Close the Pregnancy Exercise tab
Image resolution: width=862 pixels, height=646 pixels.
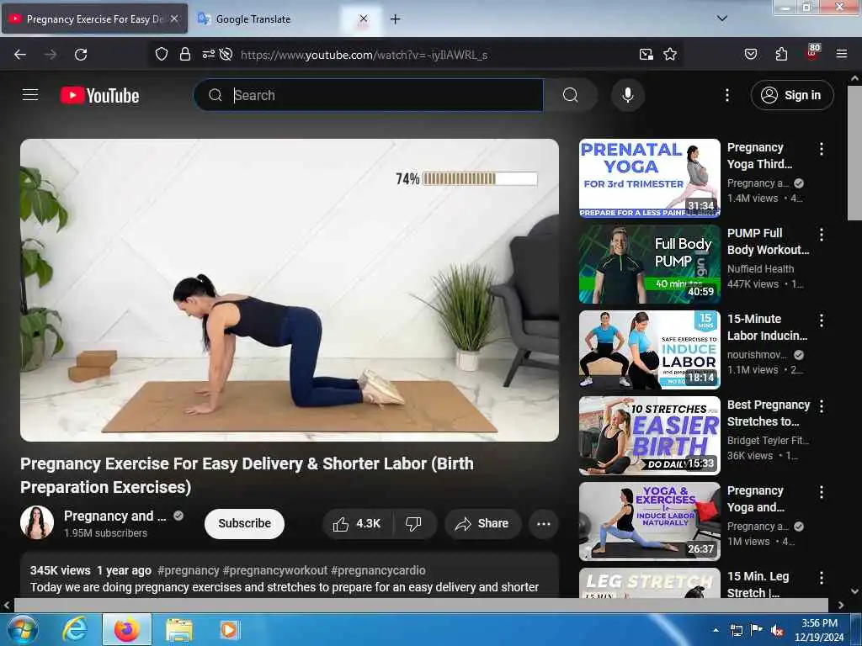click(174, 19)
